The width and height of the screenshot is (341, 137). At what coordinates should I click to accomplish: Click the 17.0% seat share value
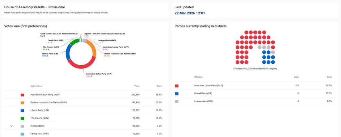(329, 93)
